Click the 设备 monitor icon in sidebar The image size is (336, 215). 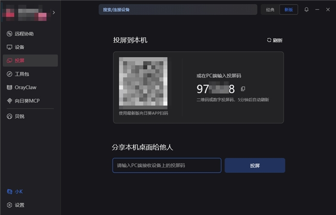pyautogui.click(x=9, y=47)
